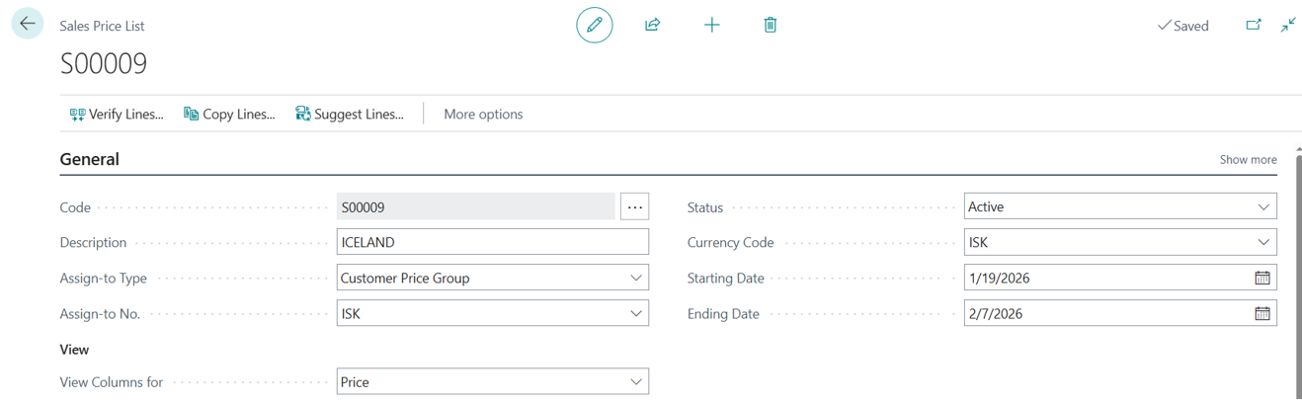The image size is (1302, 405).
Task: Expand the View Columns for dropdown
Action: point(635,382)
